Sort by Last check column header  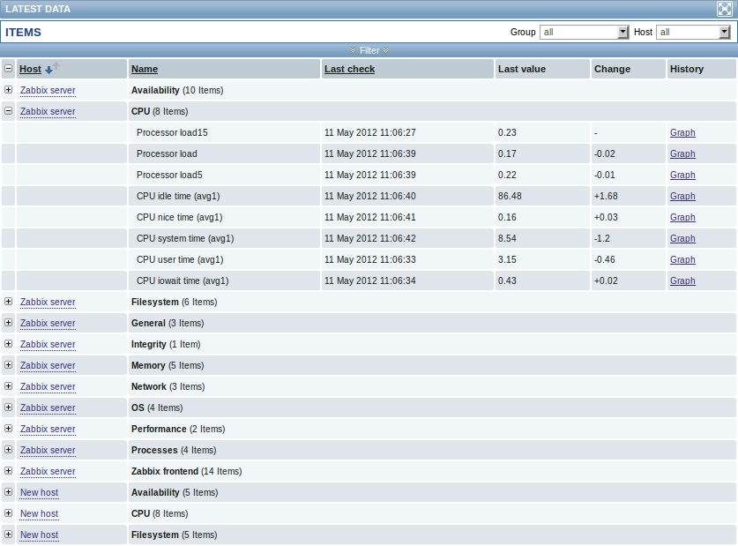pyautogui.click(x=349, y=69)
